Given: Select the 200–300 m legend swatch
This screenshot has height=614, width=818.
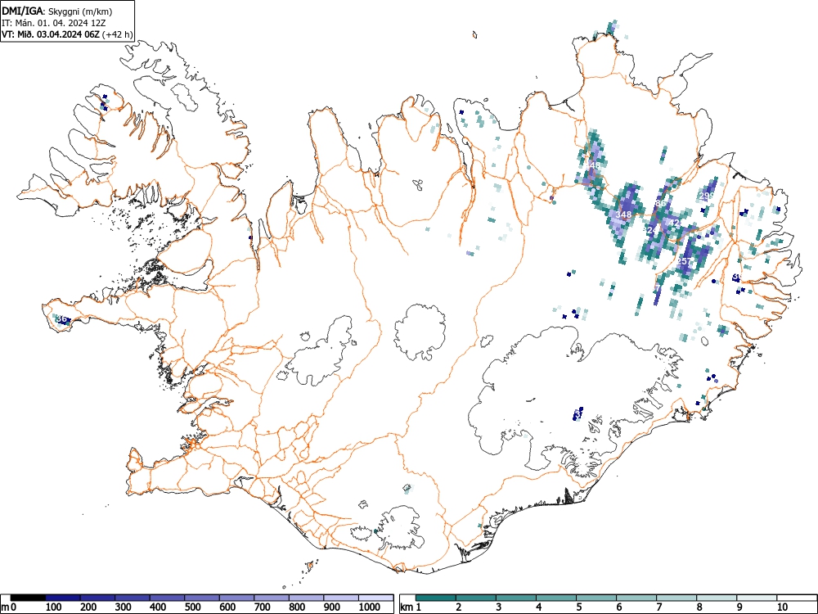Looking at the screenshot, I should click(x=97, y=598).
